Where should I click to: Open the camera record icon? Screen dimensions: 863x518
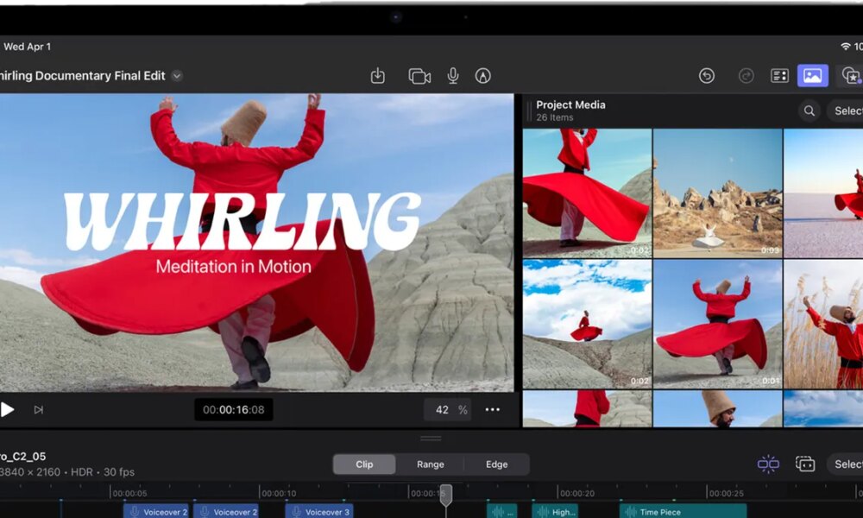[419, 76]
